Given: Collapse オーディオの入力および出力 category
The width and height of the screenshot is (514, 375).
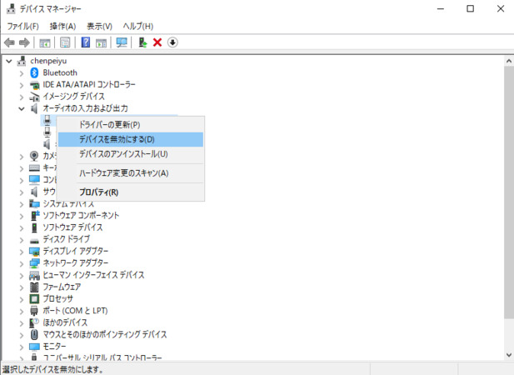Looking at the screenshot, I should 22,108.
